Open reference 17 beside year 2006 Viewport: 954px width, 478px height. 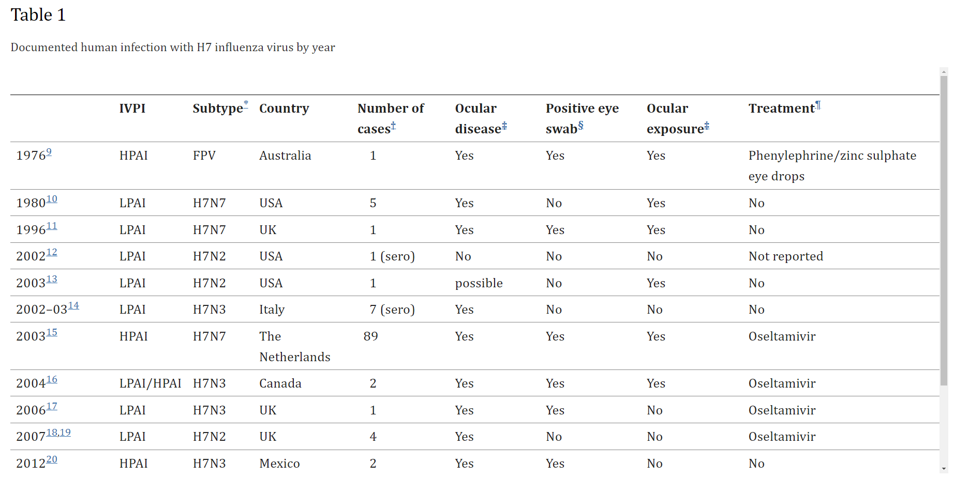tap(52, 407)
